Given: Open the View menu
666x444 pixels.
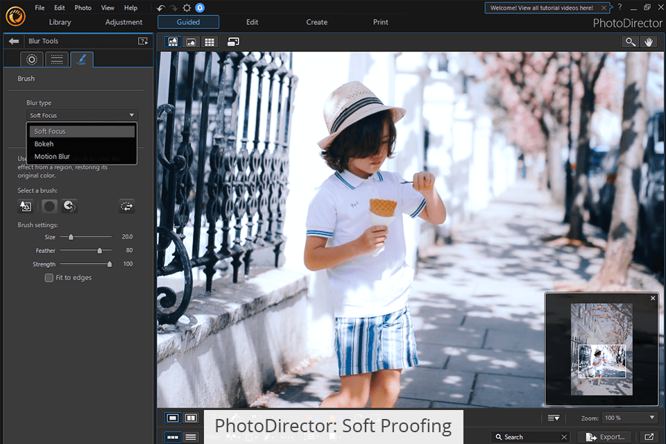Looking at the screenshot, I should (x=108, y=8).
